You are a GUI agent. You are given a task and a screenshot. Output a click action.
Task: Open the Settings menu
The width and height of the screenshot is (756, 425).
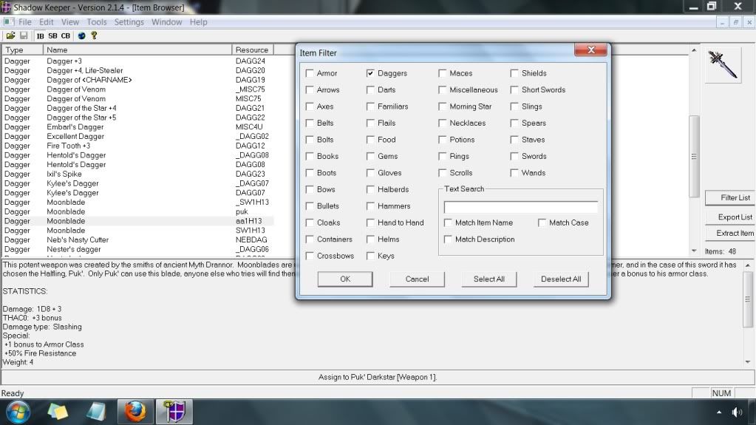(x=129, y=22)
